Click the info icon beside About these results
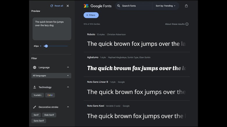227x127 pixels. [187, 24]
